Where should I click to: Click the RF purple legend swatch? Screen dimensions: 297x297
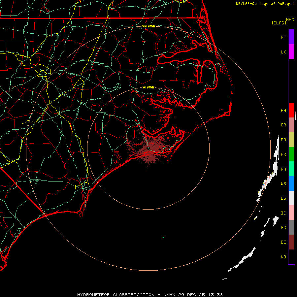291,37
